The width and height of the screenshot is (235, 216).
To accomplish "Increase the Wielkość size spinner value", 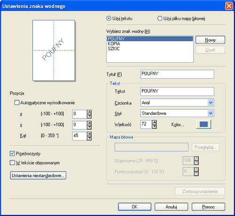I will [154, 122].
